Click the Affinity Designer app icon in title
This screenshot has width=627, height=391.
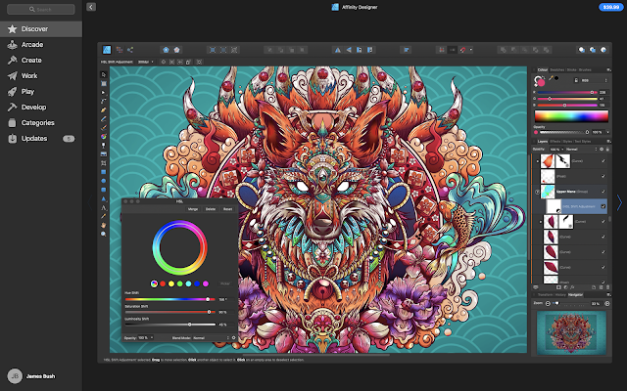[x=335, y=7]
